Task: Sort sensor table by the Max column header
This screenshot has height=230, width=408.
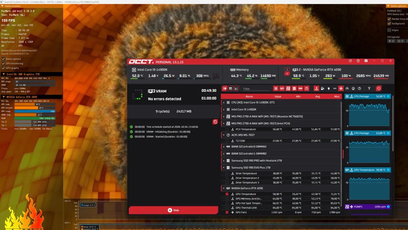Action: coord(337,96)
